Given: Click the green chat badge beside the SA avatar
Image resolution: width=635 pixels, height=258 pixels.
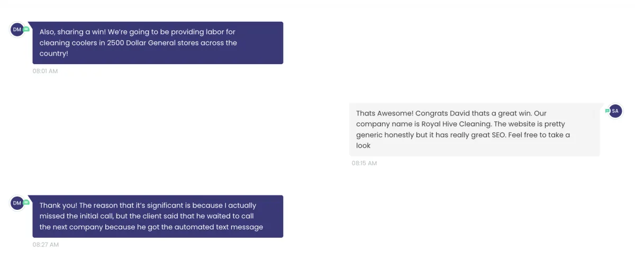Looking at the screenshot, I should point(607,111).
